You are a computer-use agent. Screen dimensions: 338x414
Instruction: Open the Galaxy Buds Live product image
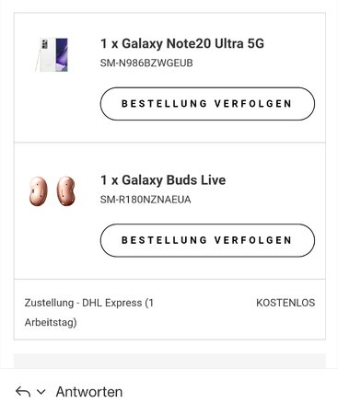(52, 190)
